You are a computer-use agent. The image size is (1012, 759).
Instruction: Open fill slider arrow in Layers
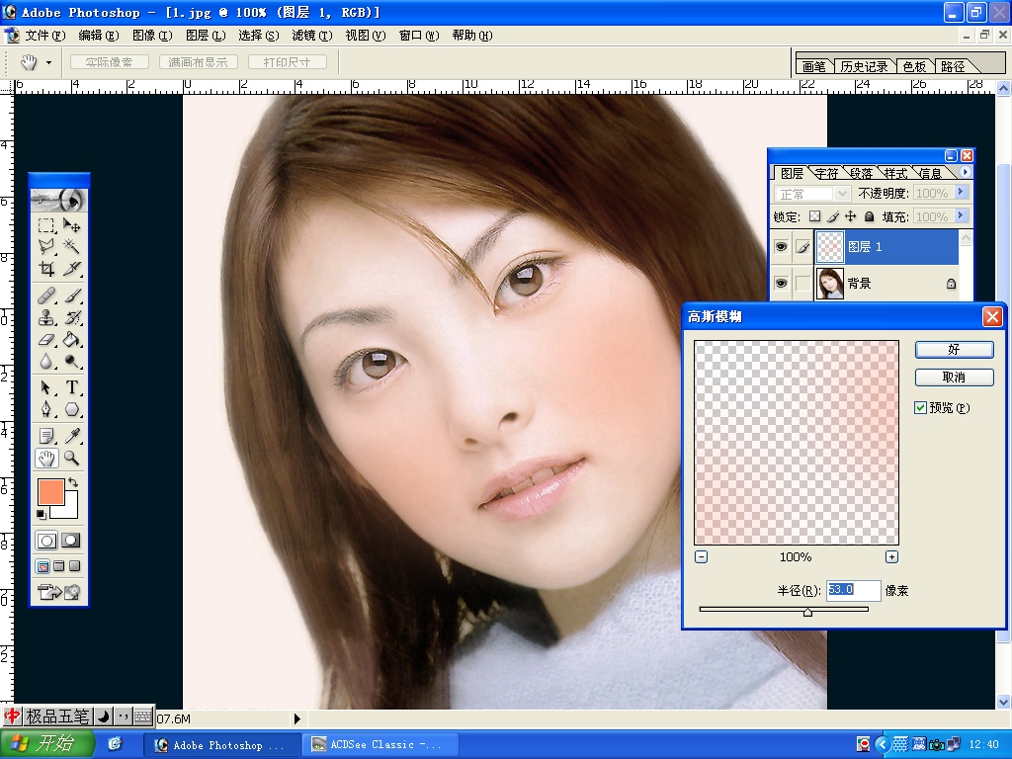961,215
